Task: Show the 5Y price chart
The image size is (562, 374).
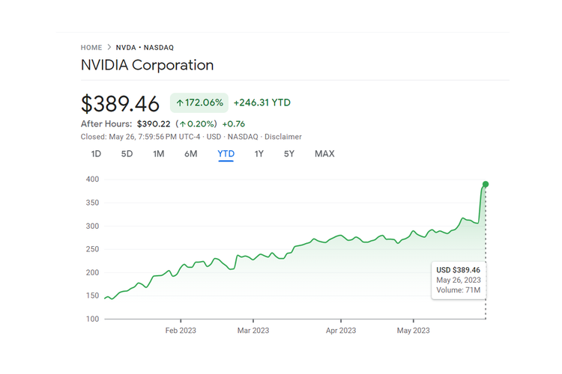Action: pyautogui.click(x=289, y=154)
